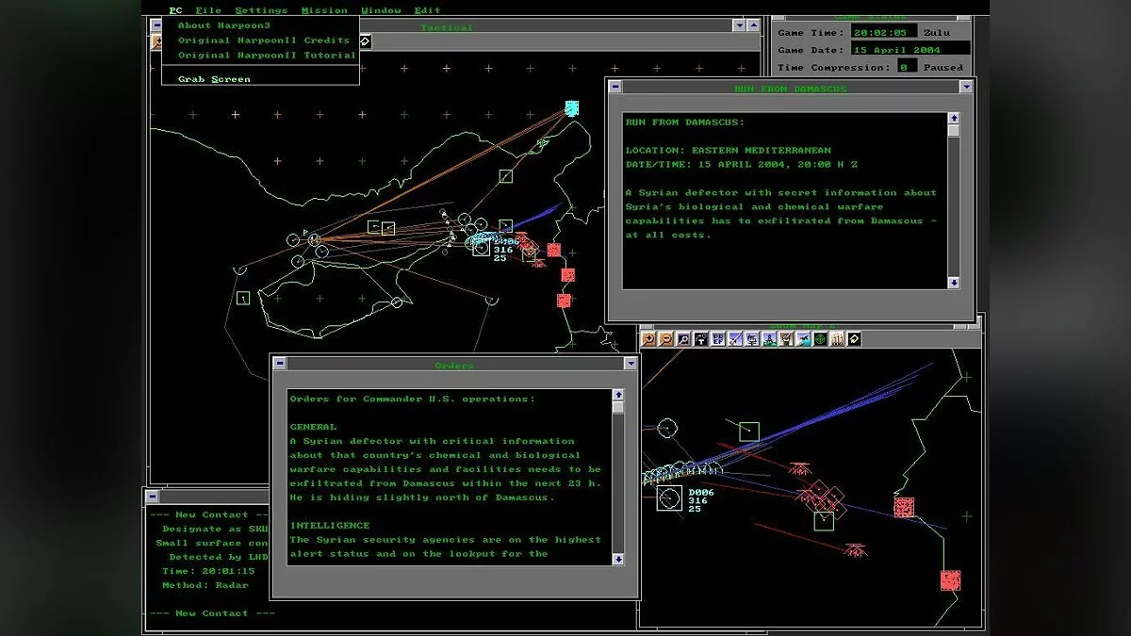Click the Time Compression value box
This screenshot has height=636, width=1131.
[907, 67]
